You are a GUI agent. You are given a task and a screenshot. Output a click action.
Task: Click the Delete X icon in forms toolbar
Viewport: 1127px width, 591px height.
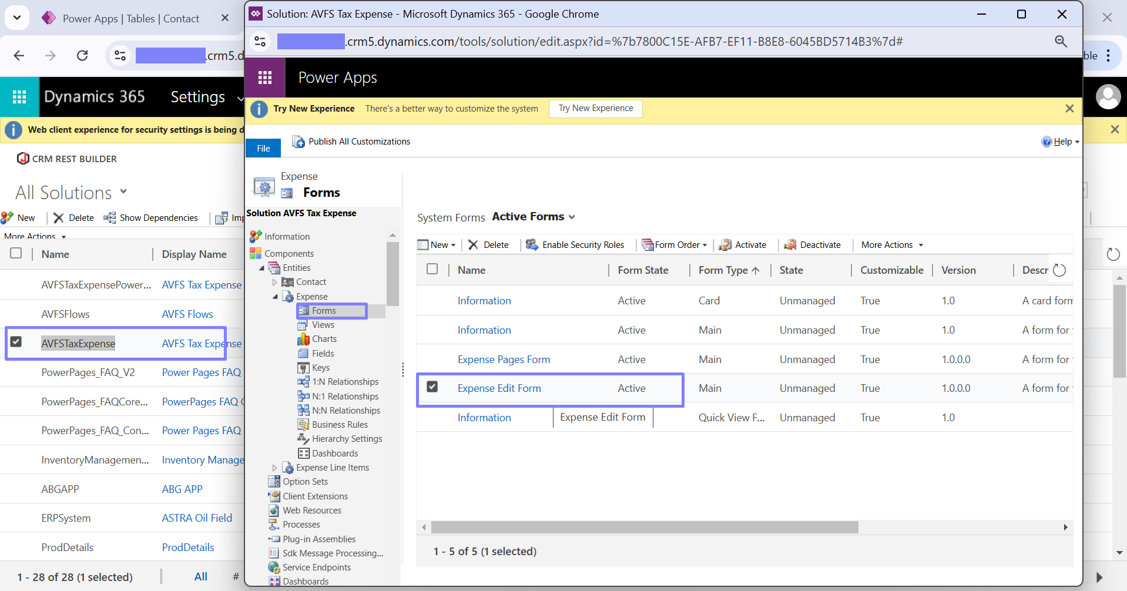coord(473,245)
